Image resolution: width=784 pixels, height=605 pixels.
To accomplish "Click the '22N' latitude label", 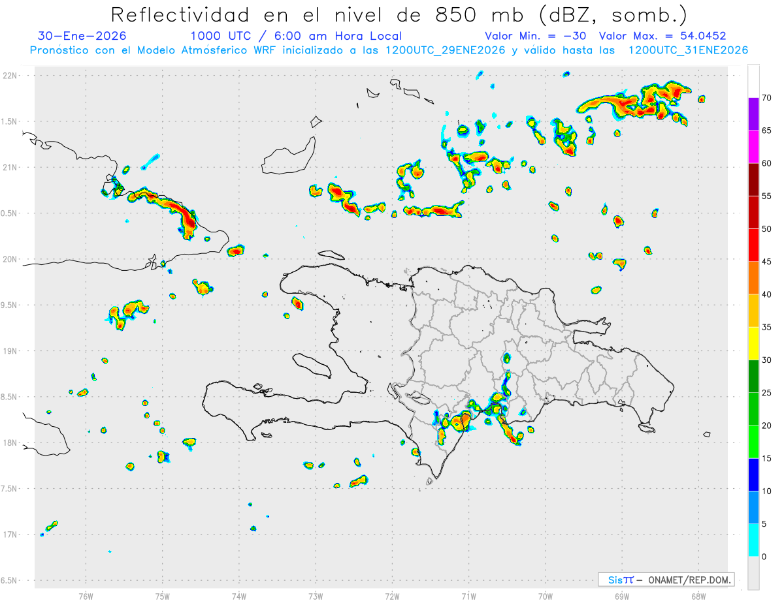I will point(11,76).
